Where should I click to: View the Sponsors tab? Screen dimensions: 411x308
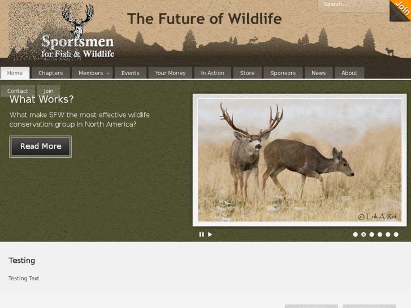pyautogui.click(x=283, y=73)
